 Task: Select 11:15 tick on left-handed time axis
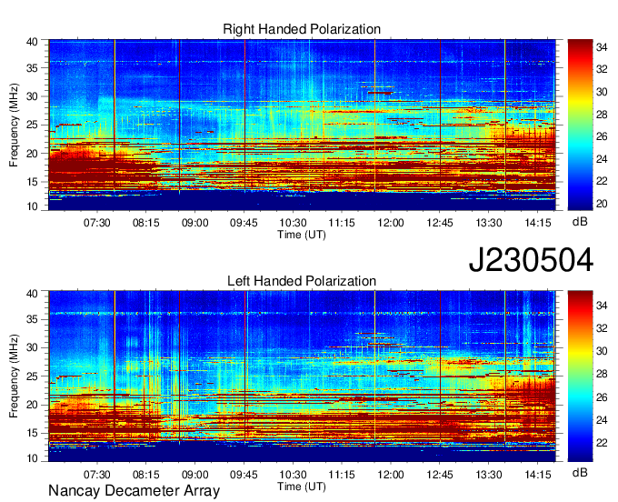pyautogui.click(x=342, y=475)
